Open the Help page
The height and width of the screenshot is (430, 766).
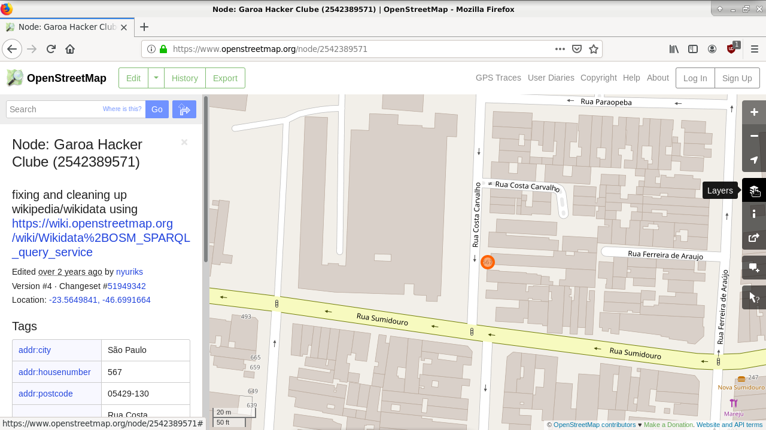click(631, 78)
